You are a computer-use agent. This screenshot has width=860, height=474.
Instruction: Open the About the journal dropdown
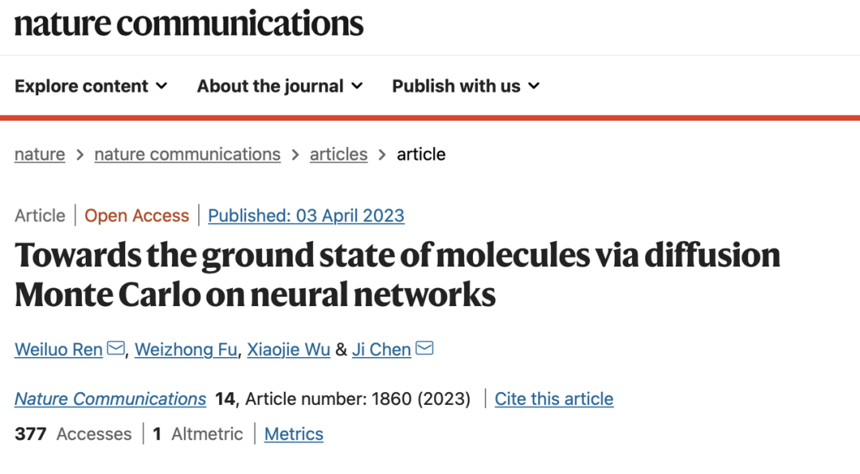pos(279,86)
